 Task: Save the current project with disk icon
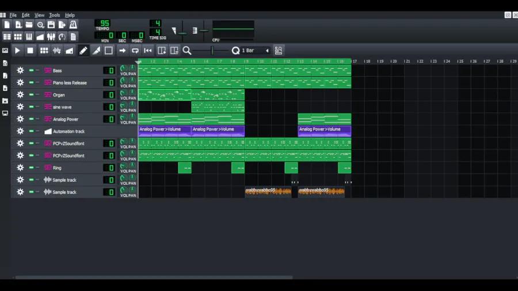tap(51, 24)
